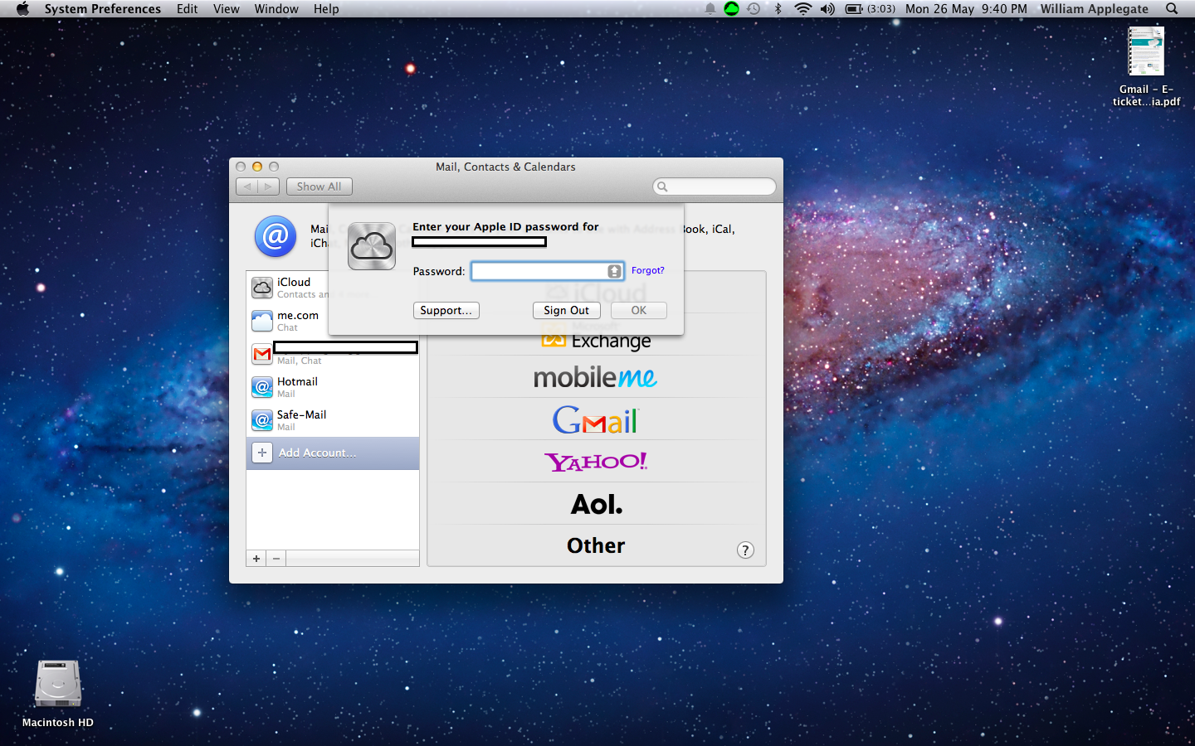This screenshot has width=1195, height=746.
Task: Open the help question mark button
Action: pyautogui.click(x=745, y=550)
